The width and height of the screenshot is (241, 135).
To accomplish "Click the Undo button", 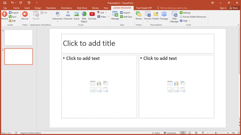I will pyautogui.click(x=12, y=3).
